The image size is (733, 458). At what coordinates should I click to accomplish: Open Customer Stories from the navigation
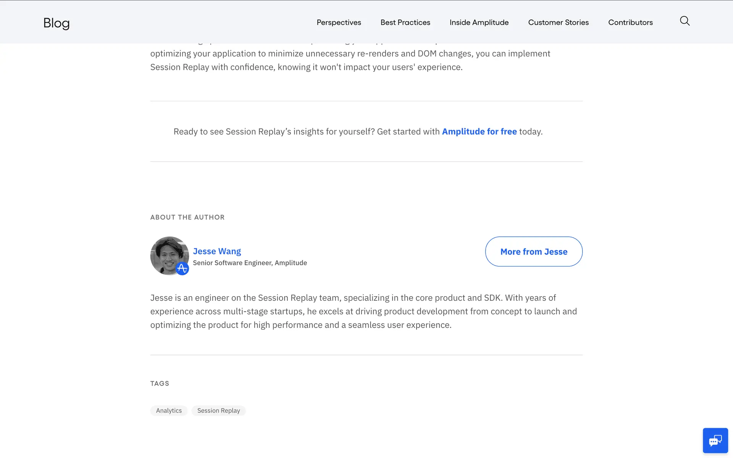pos(558,23)
